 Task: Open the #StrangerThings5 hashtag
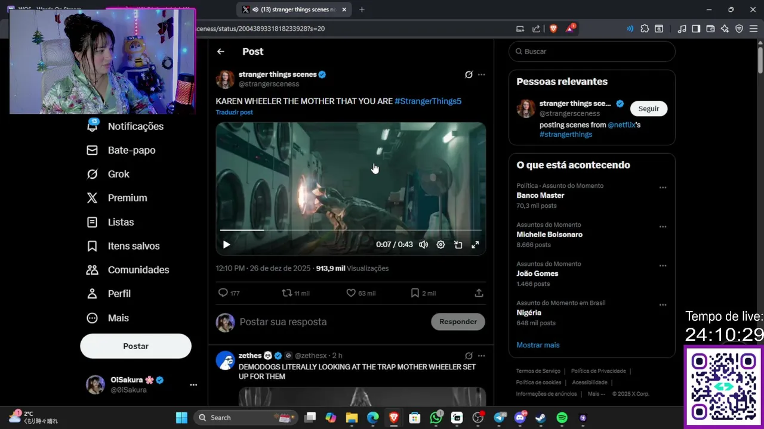428,101
